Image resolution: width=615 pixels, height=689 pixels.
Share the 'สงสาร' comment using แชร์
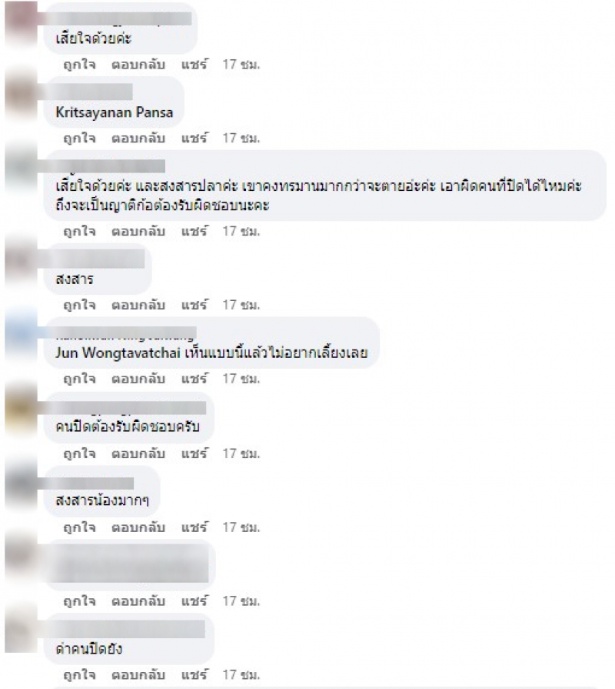194,305
